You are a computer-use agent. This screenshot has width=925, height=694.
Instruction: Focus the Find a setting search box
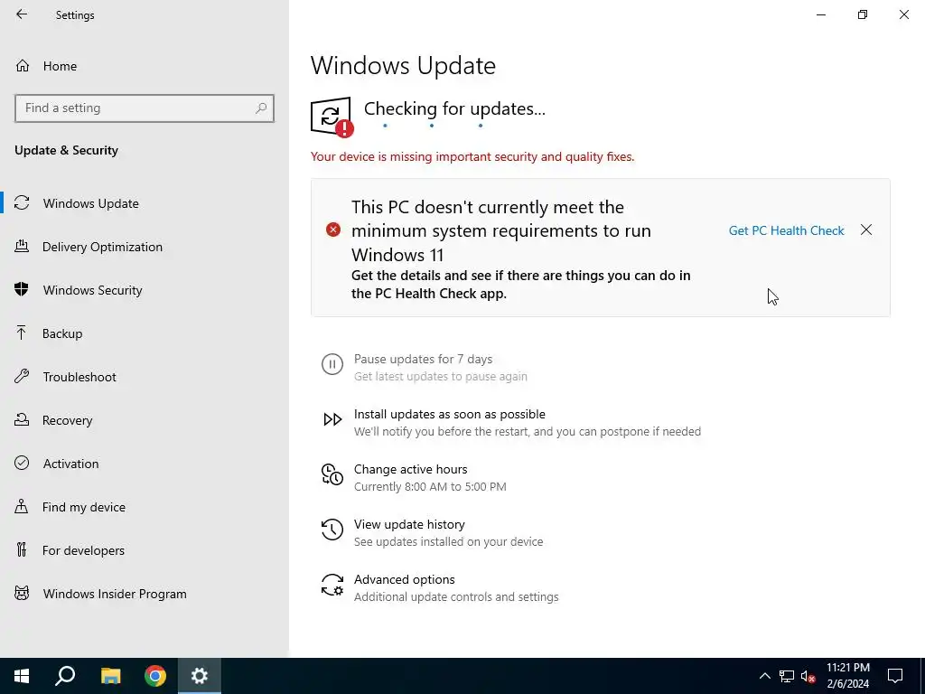[145, 108]
